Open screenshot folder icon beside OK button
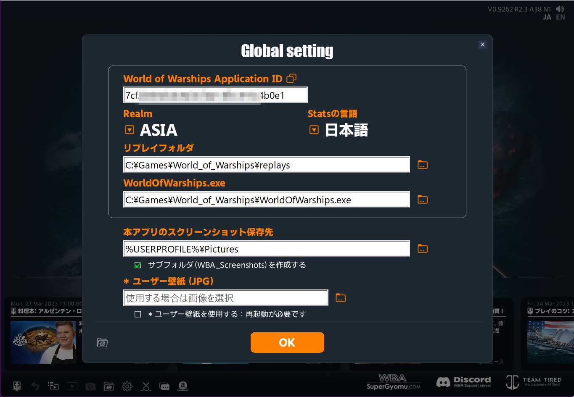The width and height of the screenshot is (574, 397). coord(102,342)
